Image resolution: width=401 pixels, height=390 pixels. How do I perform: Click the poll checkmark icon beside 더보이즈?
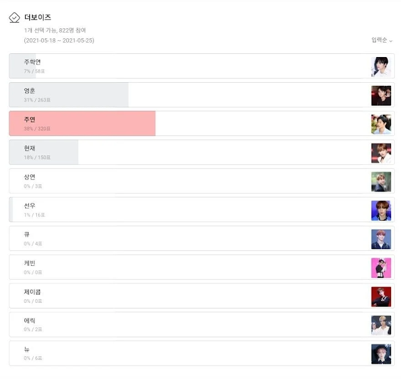pos(14,18)
